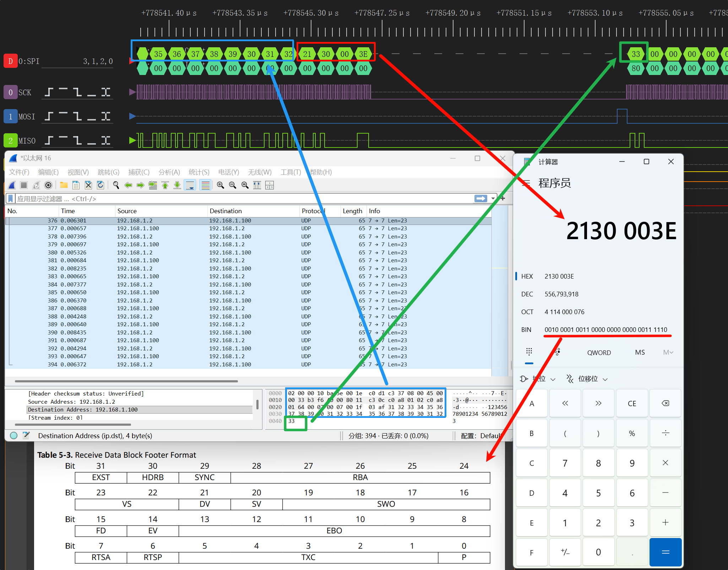The width and height of the screenshot is (728, 570).
Task: Toggle packet list colorization button
Action: (x=206, y=185)
